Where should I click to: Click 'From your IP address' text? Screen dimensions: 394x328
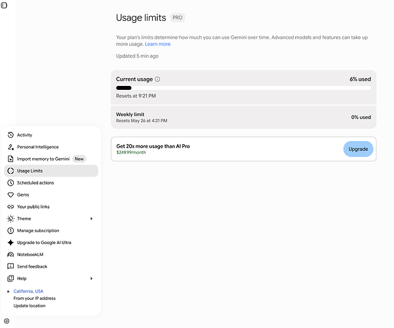click(35, 298)
